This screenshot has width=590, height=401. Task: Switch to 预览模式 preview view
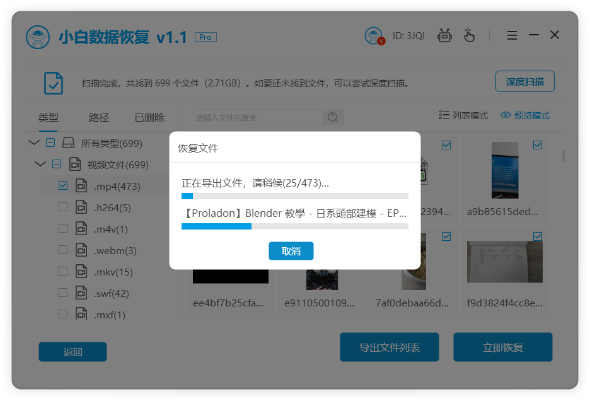point(525,115)
